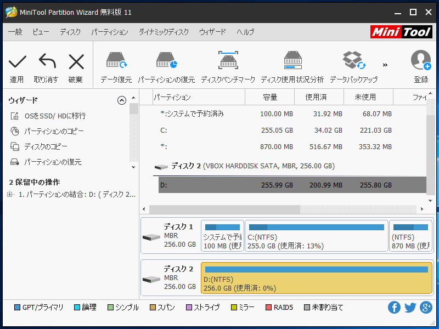Click GPT/プライマリ blue legend swatch
The width and height of the screenshot is (439, 329).
point(17,308)
